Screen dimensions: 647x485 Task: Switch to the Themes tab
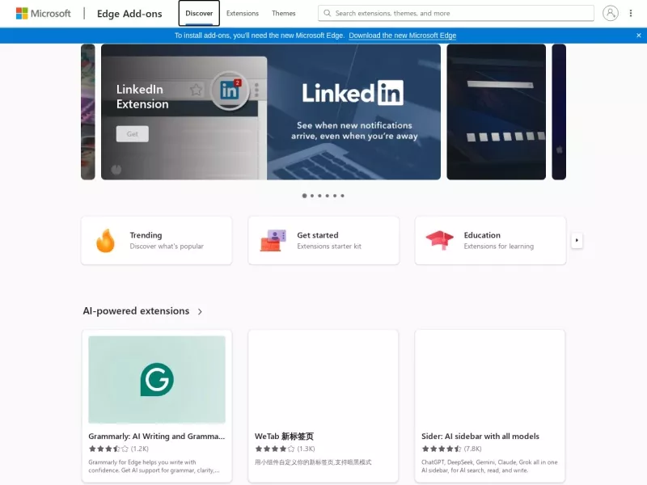point(284,13)
